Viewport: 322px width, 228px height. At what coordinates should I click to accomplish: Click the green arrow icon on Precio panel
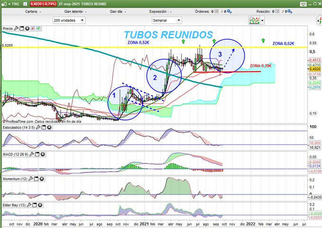coord(38,28)
